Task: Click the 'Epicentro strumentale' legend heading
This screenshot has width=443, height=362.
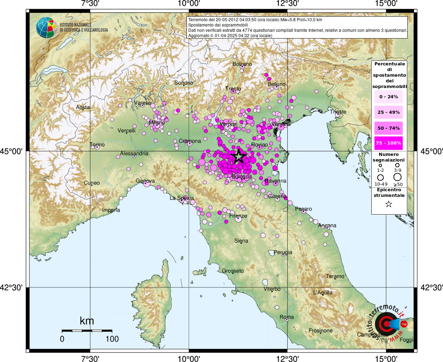Action: [389, 192]
